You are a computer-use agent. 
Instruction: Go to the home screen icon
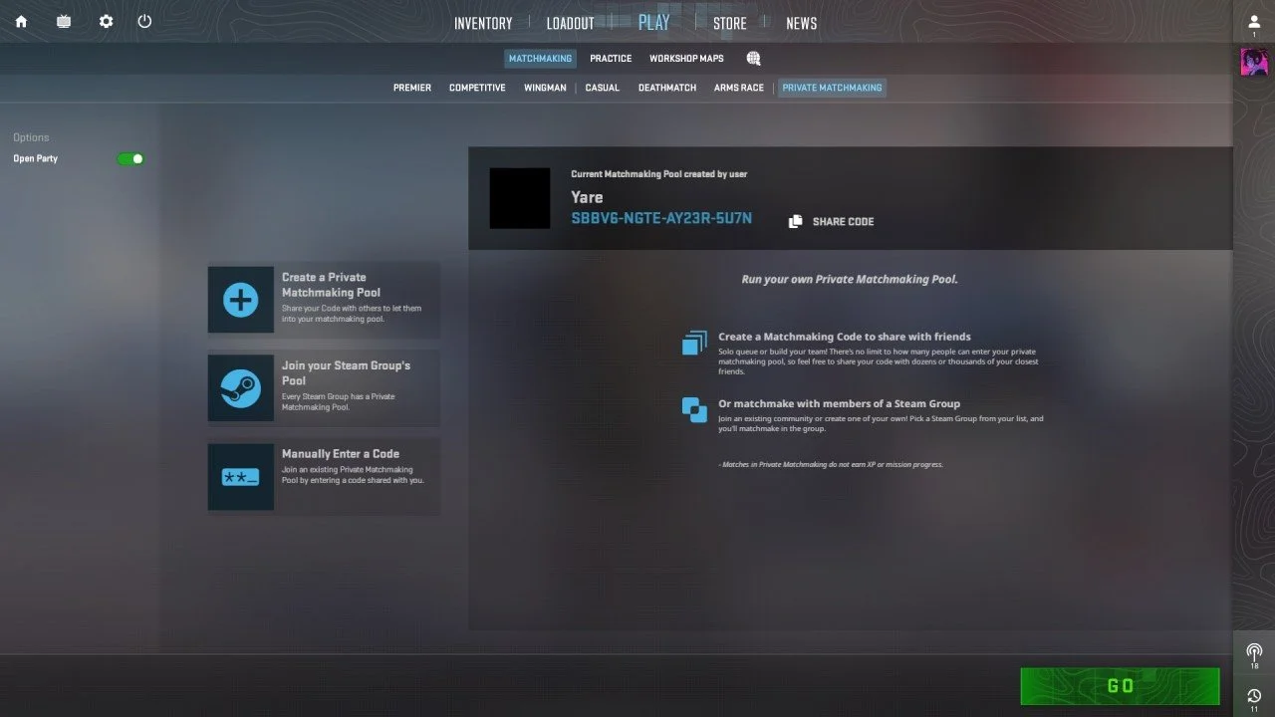[21, 21]
